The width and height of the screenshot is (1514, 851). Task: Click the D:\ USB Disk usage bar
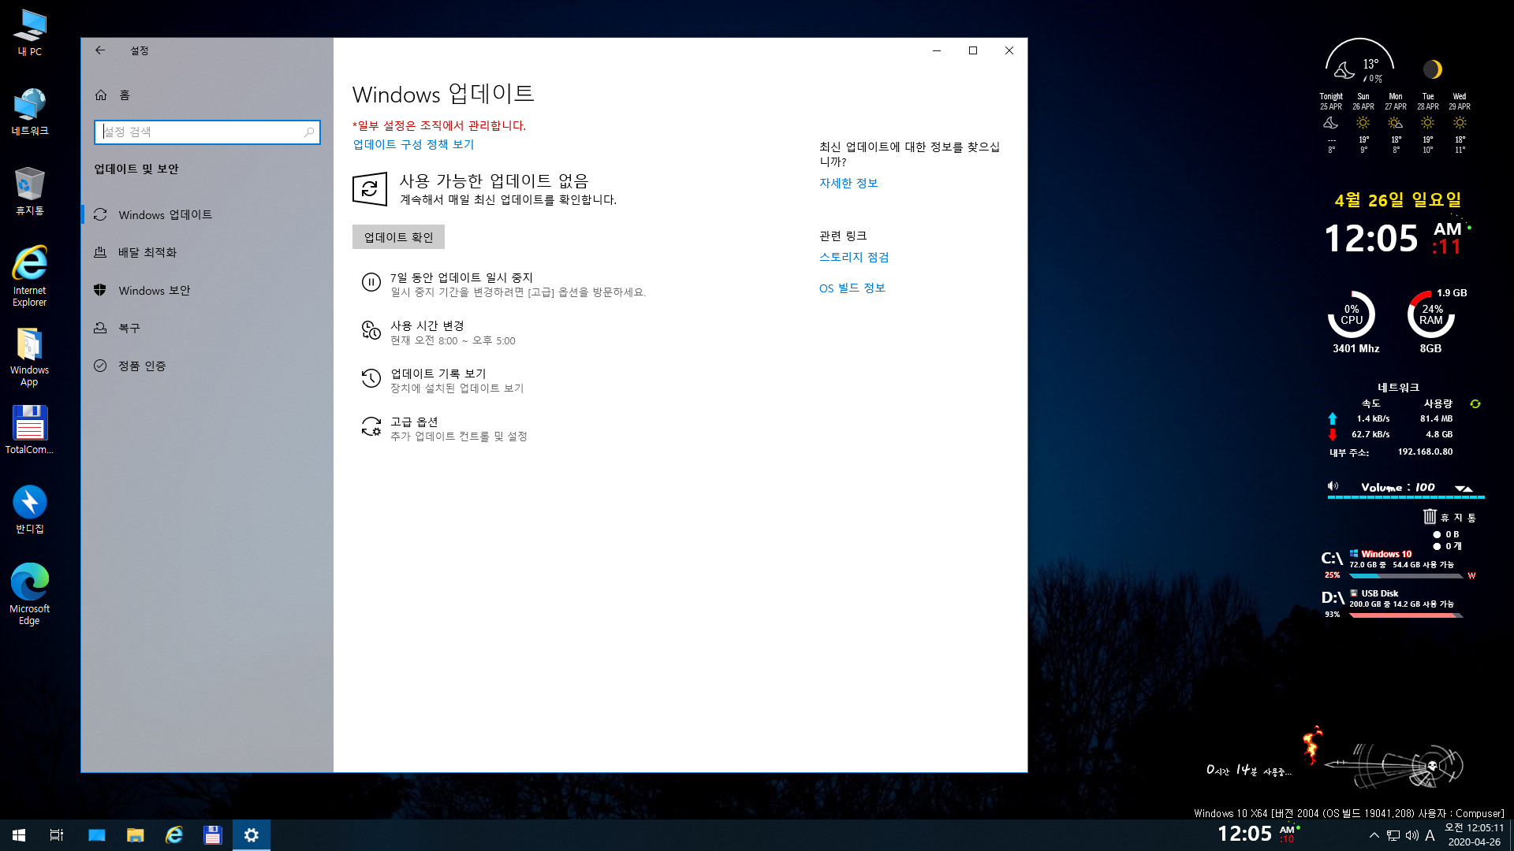1406,615
